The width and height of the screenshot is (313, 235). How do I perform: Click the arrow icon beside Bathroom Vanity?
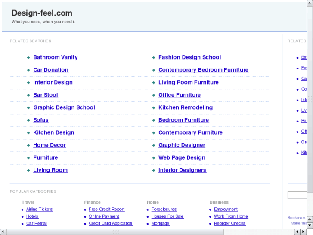(x=28, y=58)
